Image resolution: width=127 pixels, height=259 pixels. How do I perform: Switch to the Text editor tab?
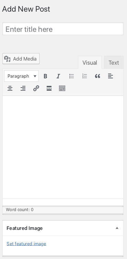114,63
